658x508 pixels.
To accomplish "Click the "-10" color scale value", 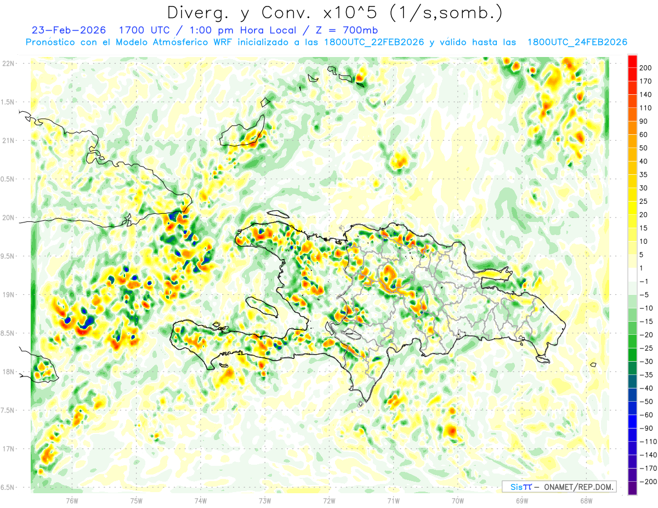I will point(646,308).
